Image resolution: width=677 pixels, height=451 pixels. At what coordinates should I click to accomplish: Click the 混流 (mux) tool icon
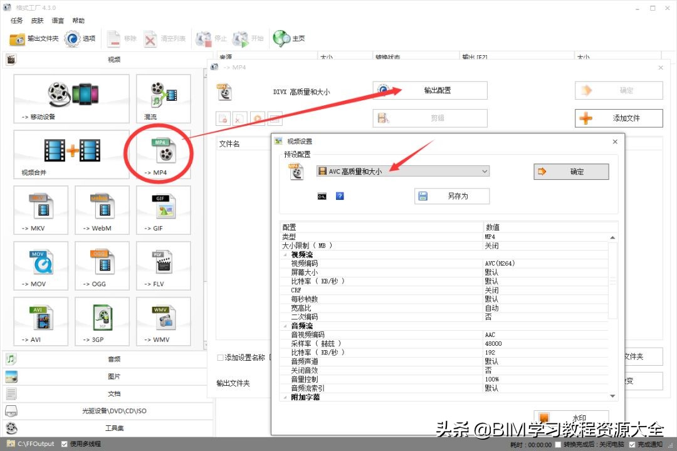[163, 98]
